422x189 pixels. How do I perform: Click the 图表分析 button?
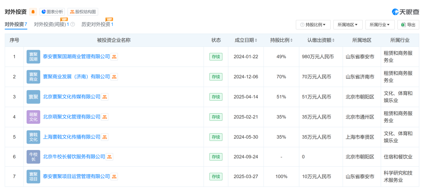pyautogui.click(x=52, y=12)
